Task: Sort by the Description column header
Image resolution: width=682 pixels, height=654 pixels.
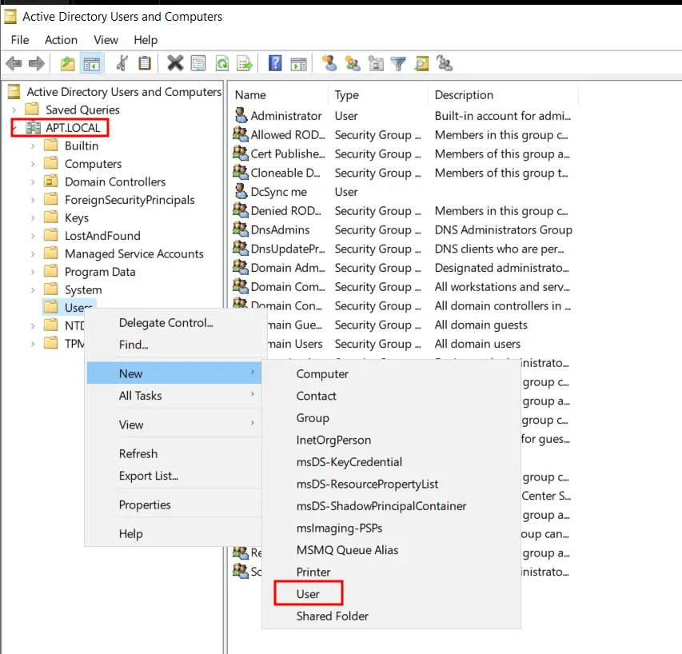Action: click(x=503, y=95)
